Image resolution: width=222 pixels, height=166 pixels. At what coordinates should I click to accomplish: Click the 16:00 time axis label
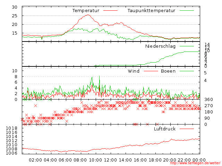(x=140, y=160)
